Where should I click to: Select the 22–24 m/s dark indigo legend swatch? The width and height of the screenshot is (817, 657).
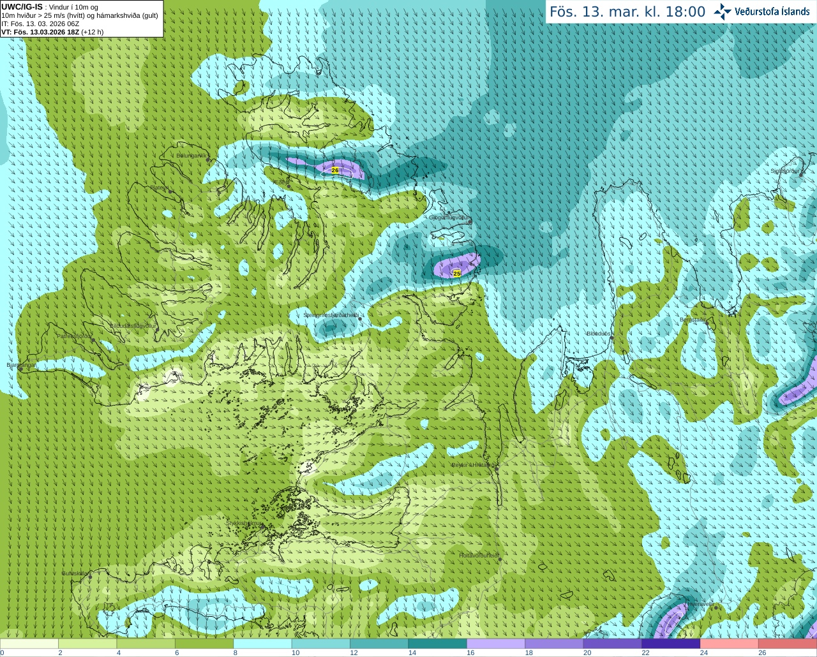[x=671, y=644]
